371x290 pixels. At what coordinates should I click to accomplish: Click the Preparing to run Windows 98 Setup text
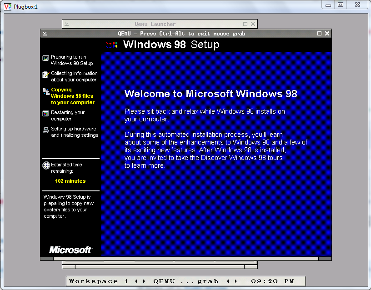(72, 60)
